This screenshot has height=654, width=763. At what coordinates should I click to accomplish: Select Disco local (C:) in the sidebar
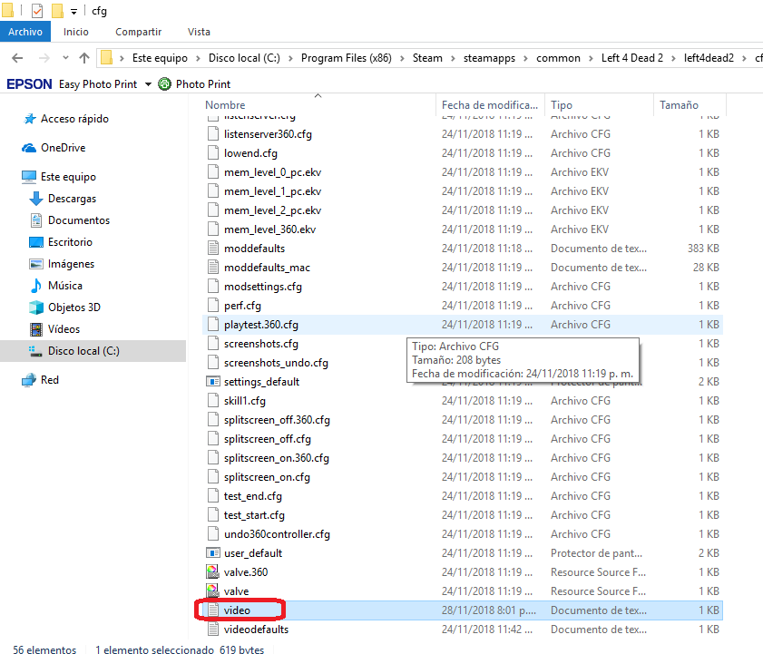click(83, 351)
